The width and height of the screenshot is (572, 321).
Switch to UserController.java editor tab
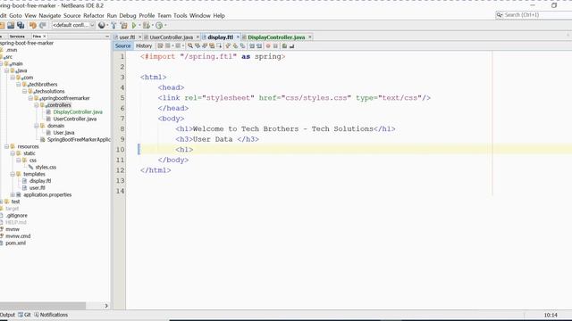click(171, 37)
